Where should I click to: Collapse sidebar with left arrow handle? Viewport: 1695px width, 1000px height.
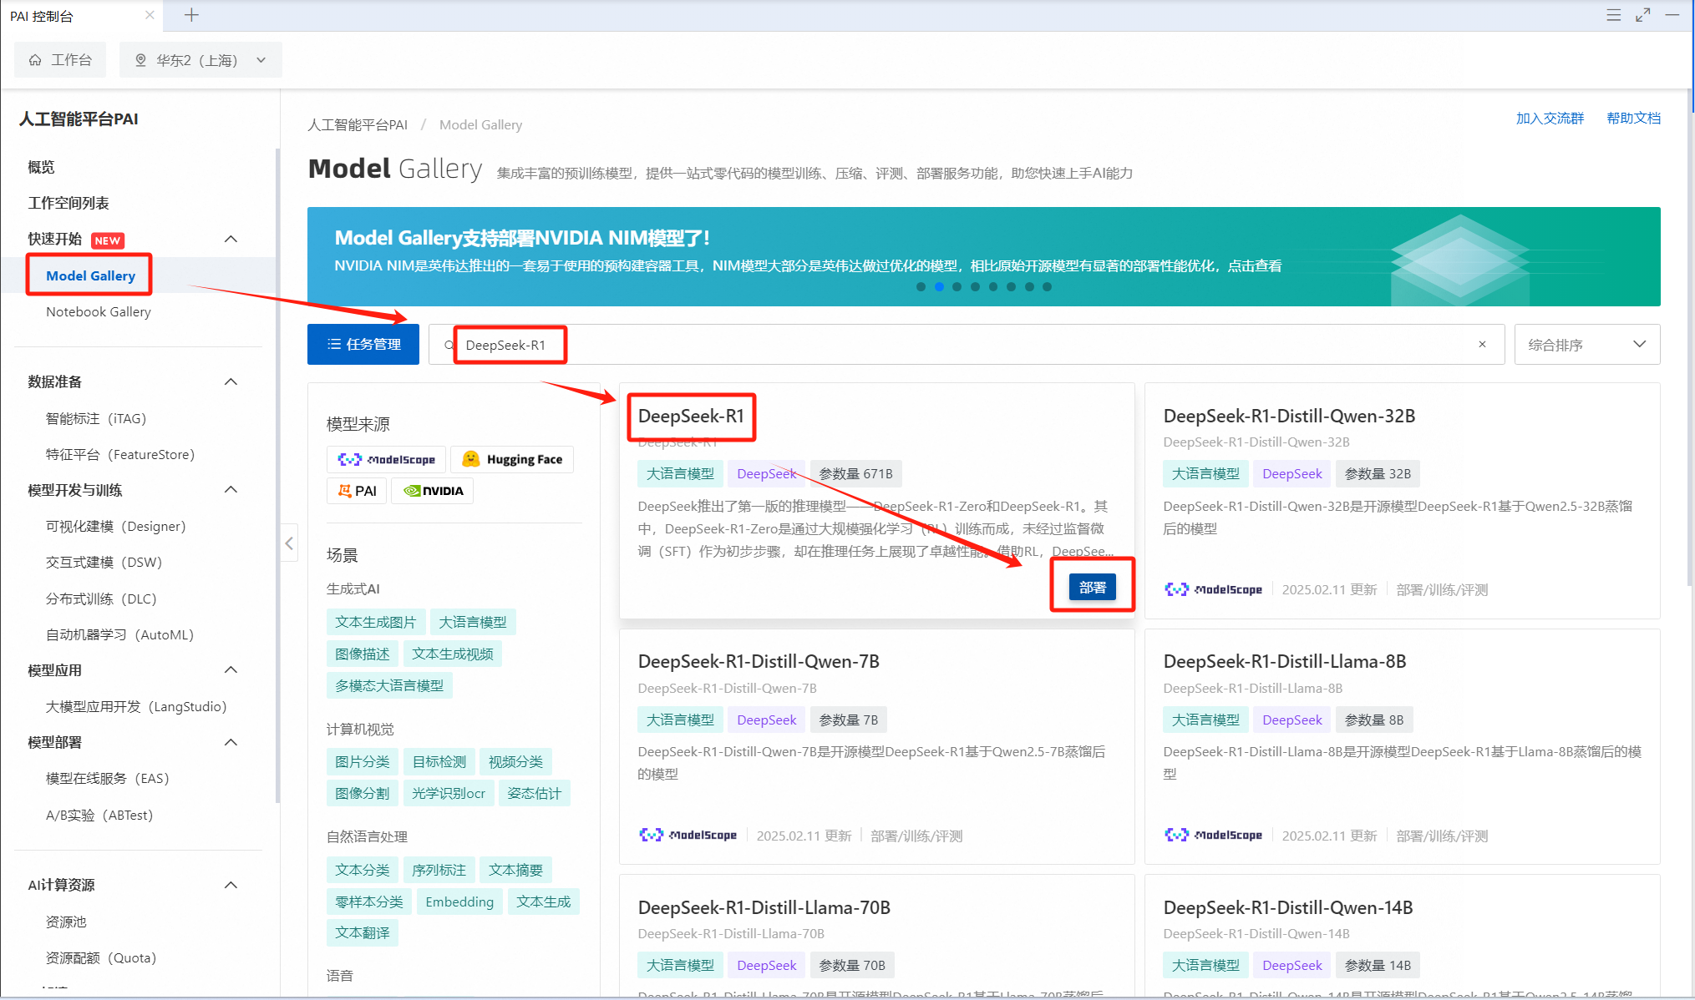(289, 543)
